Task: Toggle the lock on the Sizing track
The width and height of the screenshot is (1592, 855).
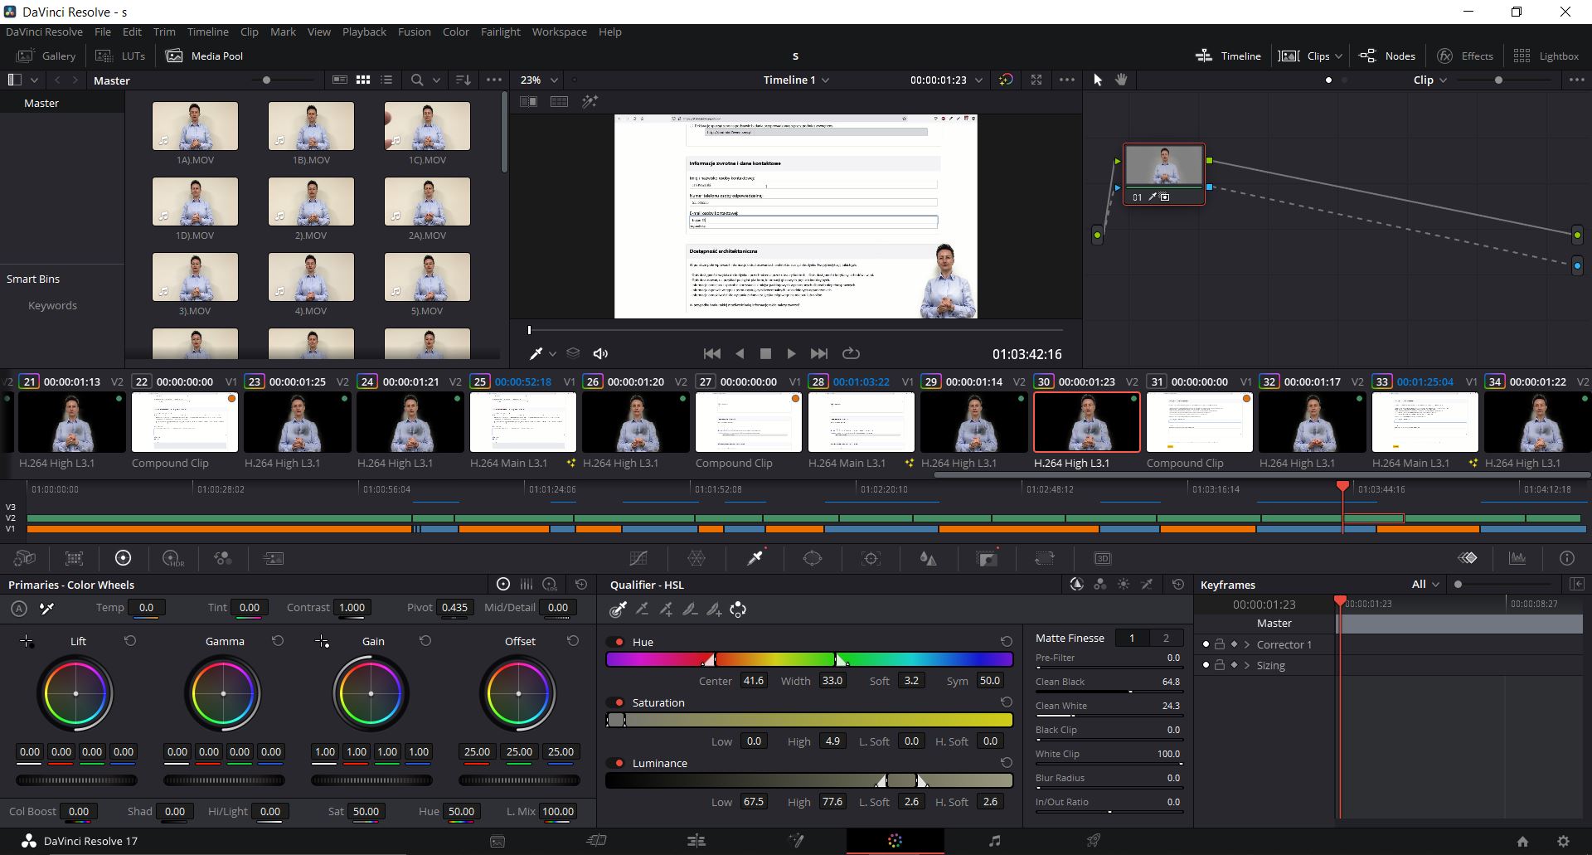Action: tap(1220, 665)
